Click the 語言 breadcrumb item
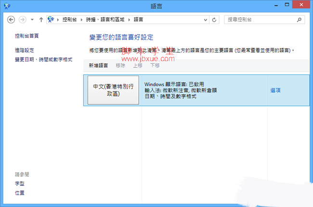 138,20
